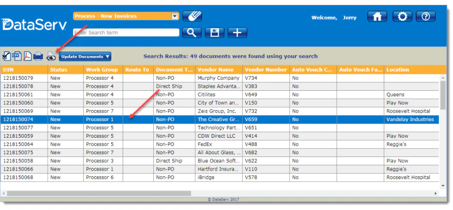Select row with DIN 1218150075
The width and height of the screenshot is (453, 210).
coord(219,153)
